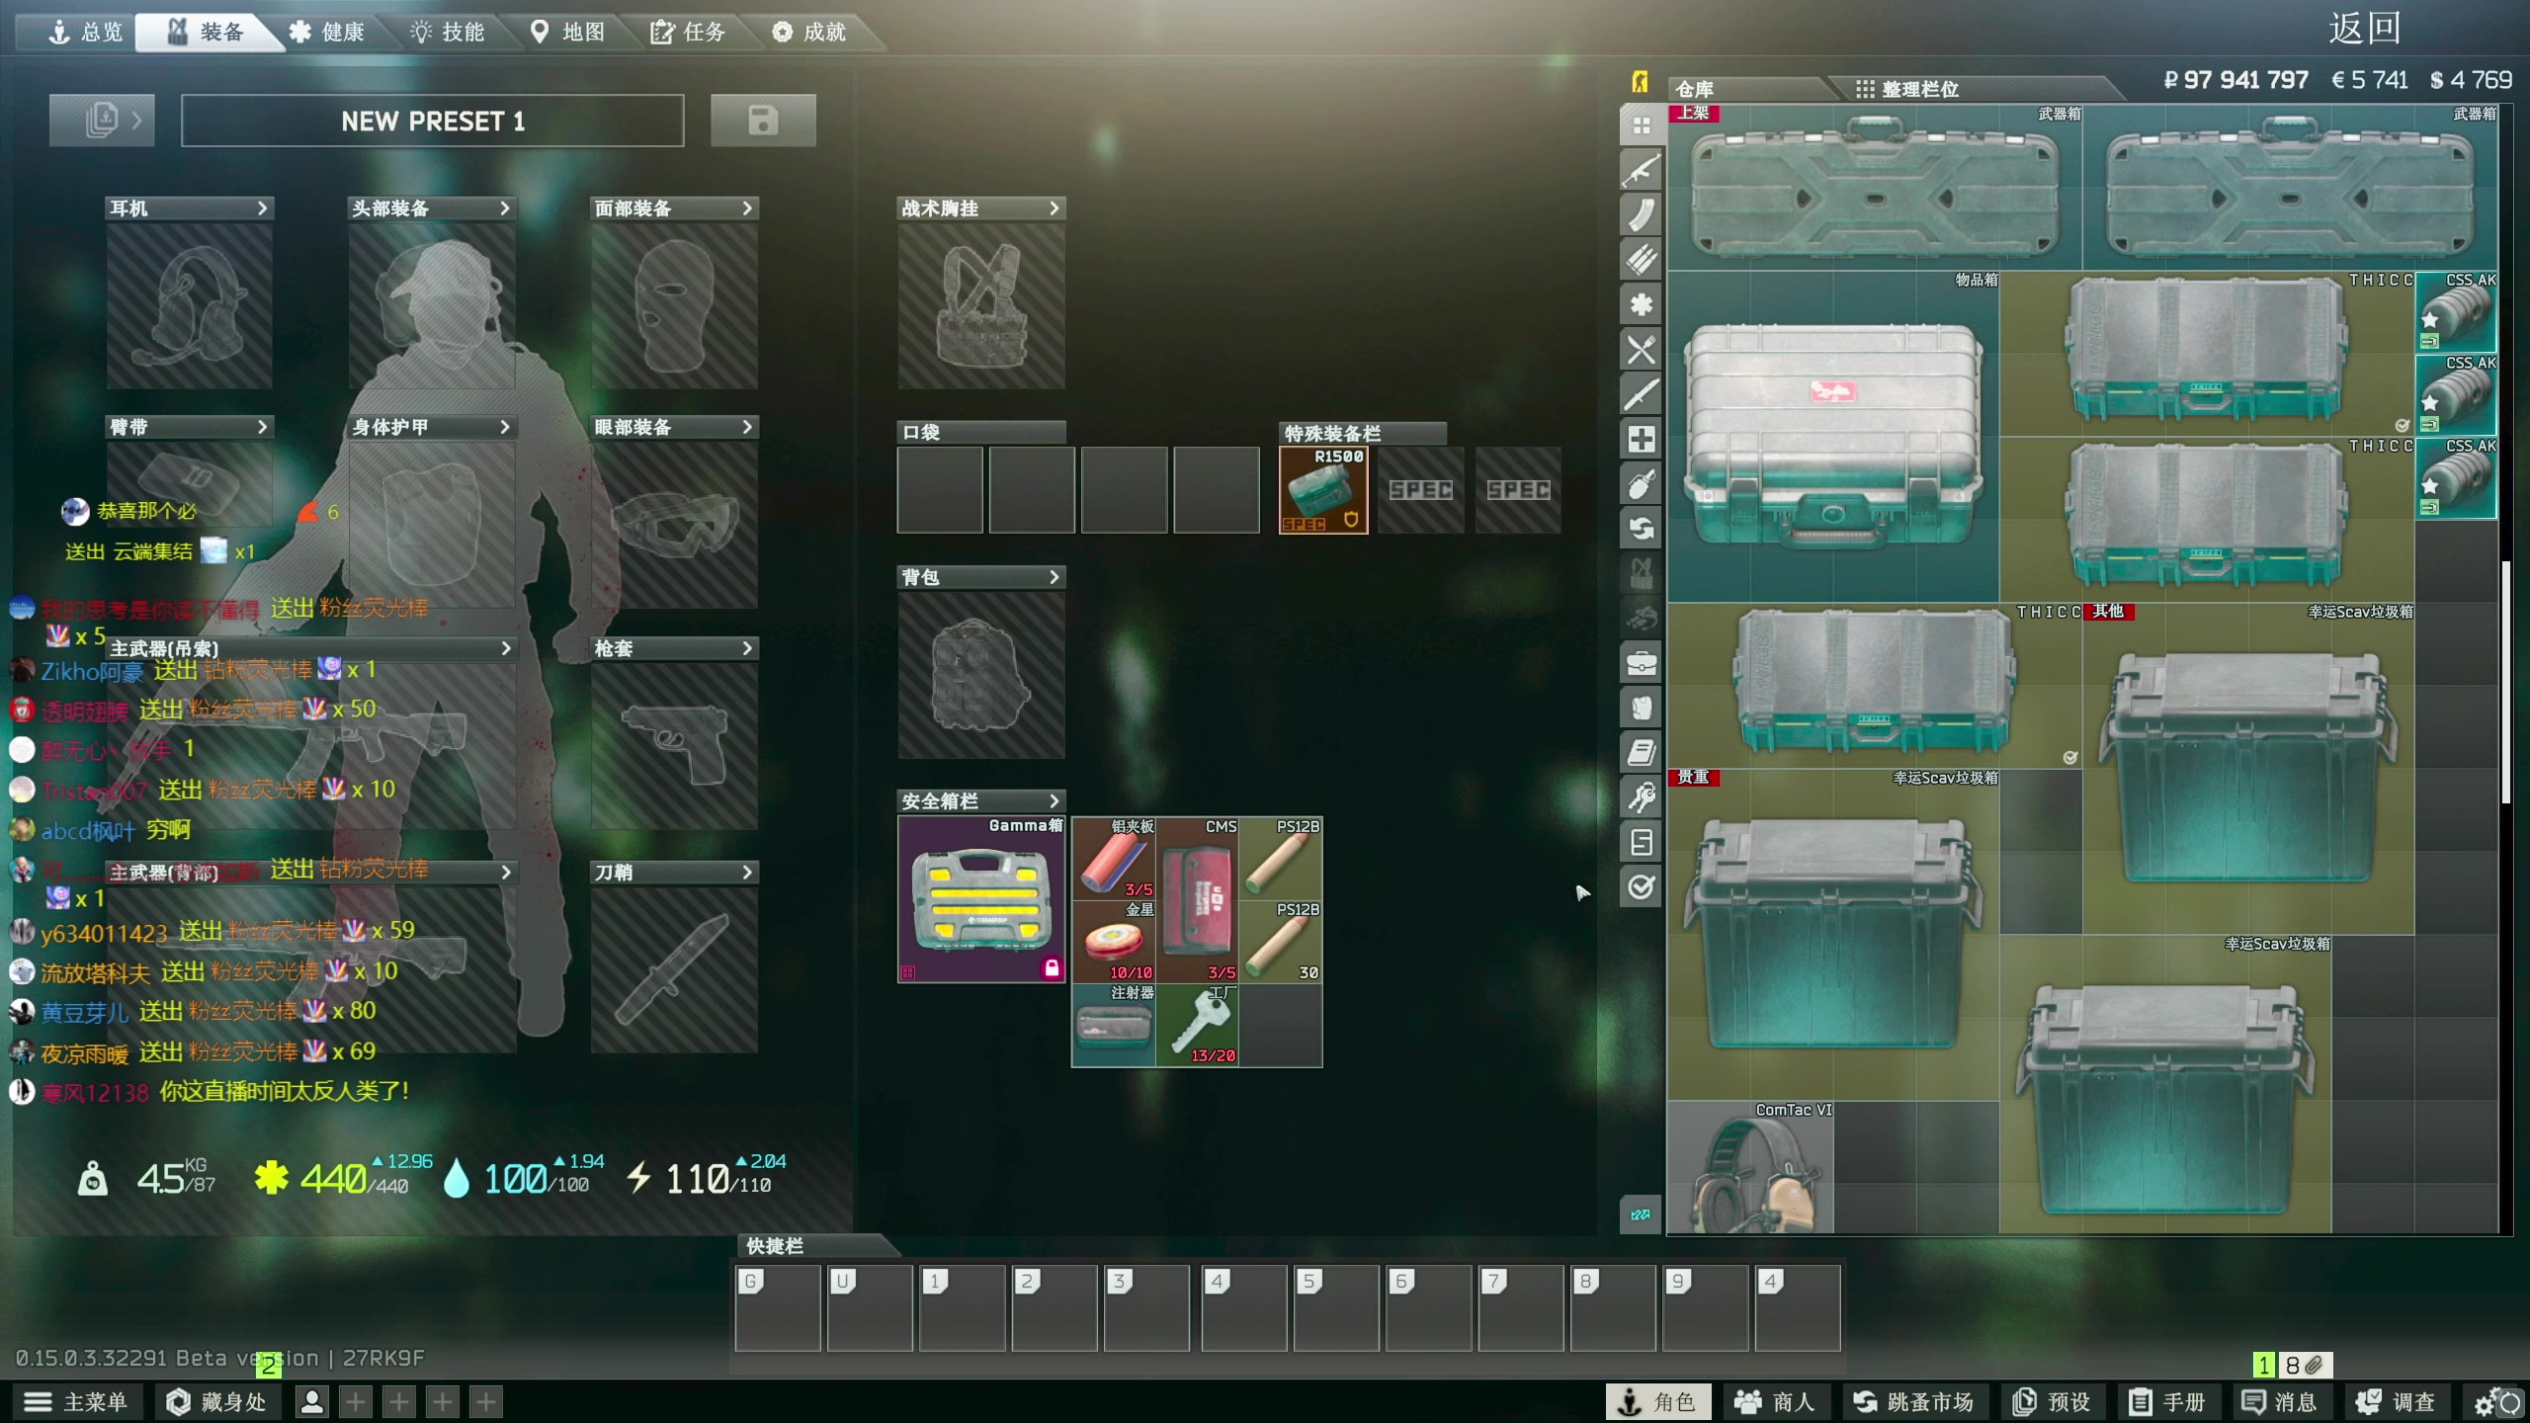The width and height of the screenshot is (2530, 1423).
Task: Open the 跳蚤市场 flea market
Action: [x=1913, y=1402]
